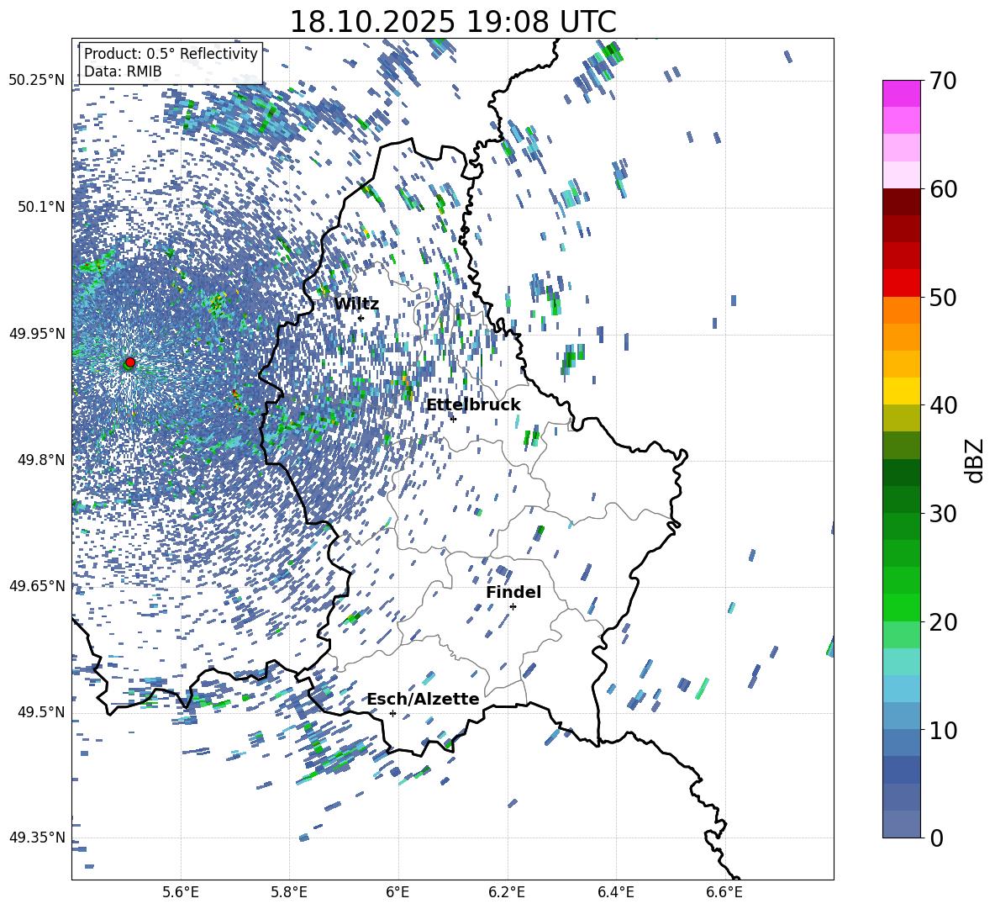Image resolution: width=995 pixels, height=909 pixels.
Task: Click the 'Data: RMIB' text
Action: coord(123,71)
